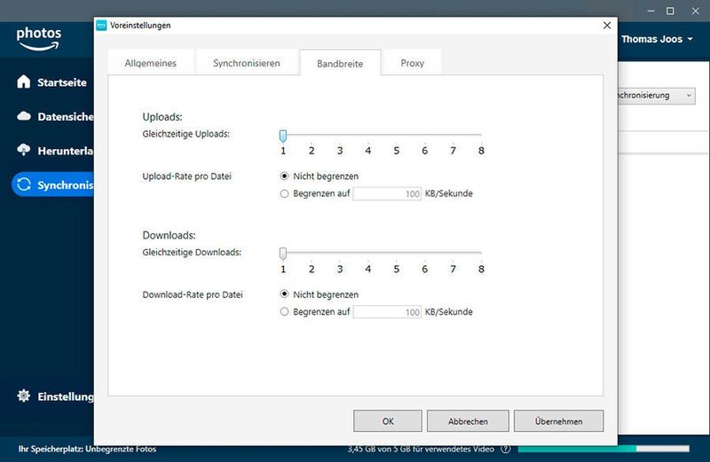Click the Synchronisieren sync arrows icon

(24, 184)
